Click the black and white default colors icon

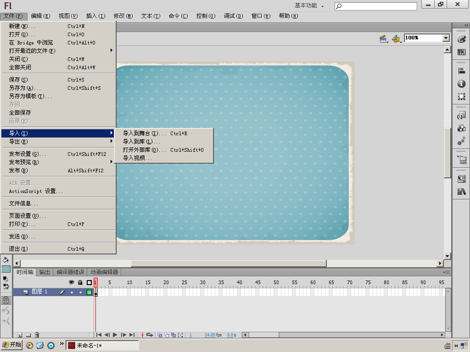[5, 278]
